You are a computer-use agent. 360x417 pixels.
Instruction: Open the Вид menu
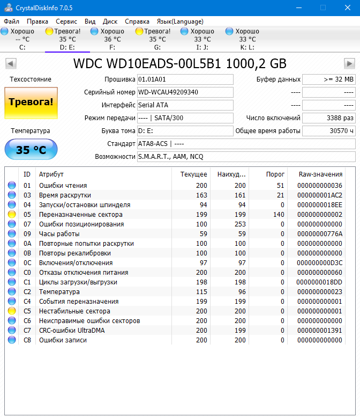pos(90,21)
